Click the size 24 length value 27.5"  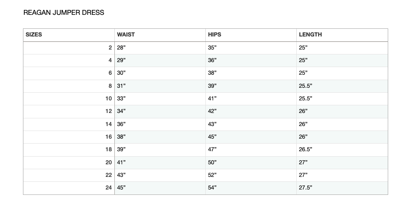pyautogui.click(x=305, y=188)
